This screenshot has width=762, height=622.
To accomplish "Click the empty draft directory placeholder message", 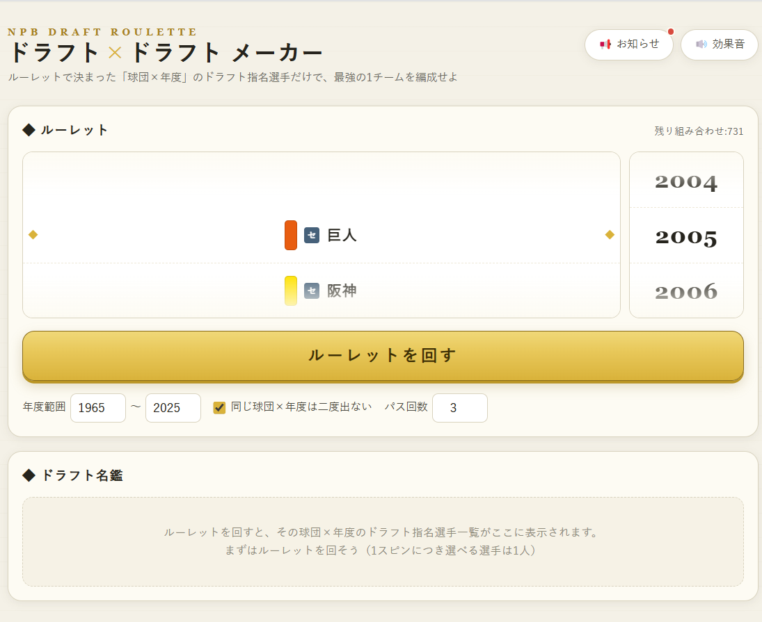I will 383,541.
